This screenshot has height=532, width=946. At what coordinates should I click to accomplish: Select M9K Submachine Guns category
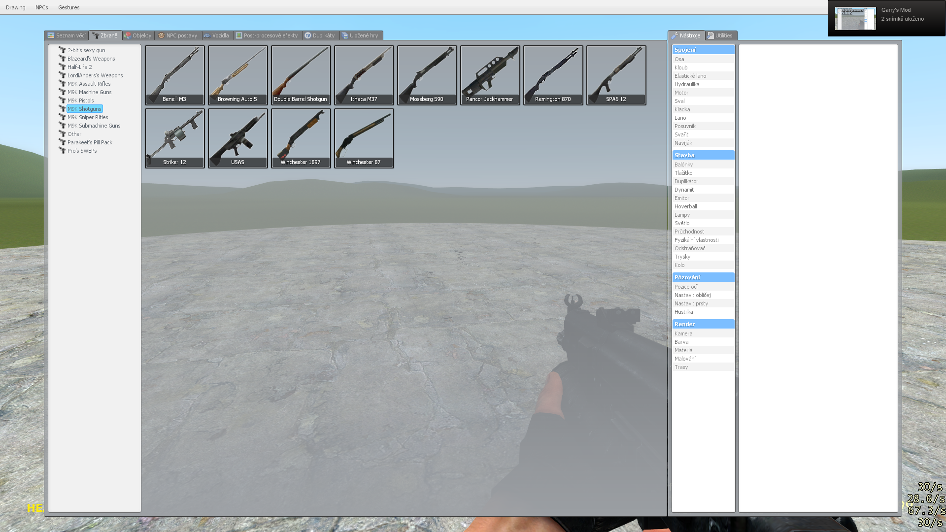click(94, 126)
